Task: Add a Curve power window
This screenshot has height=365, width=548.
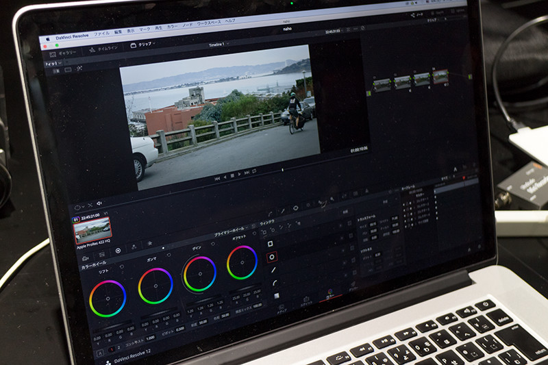Action: click(x=275, y=283)
